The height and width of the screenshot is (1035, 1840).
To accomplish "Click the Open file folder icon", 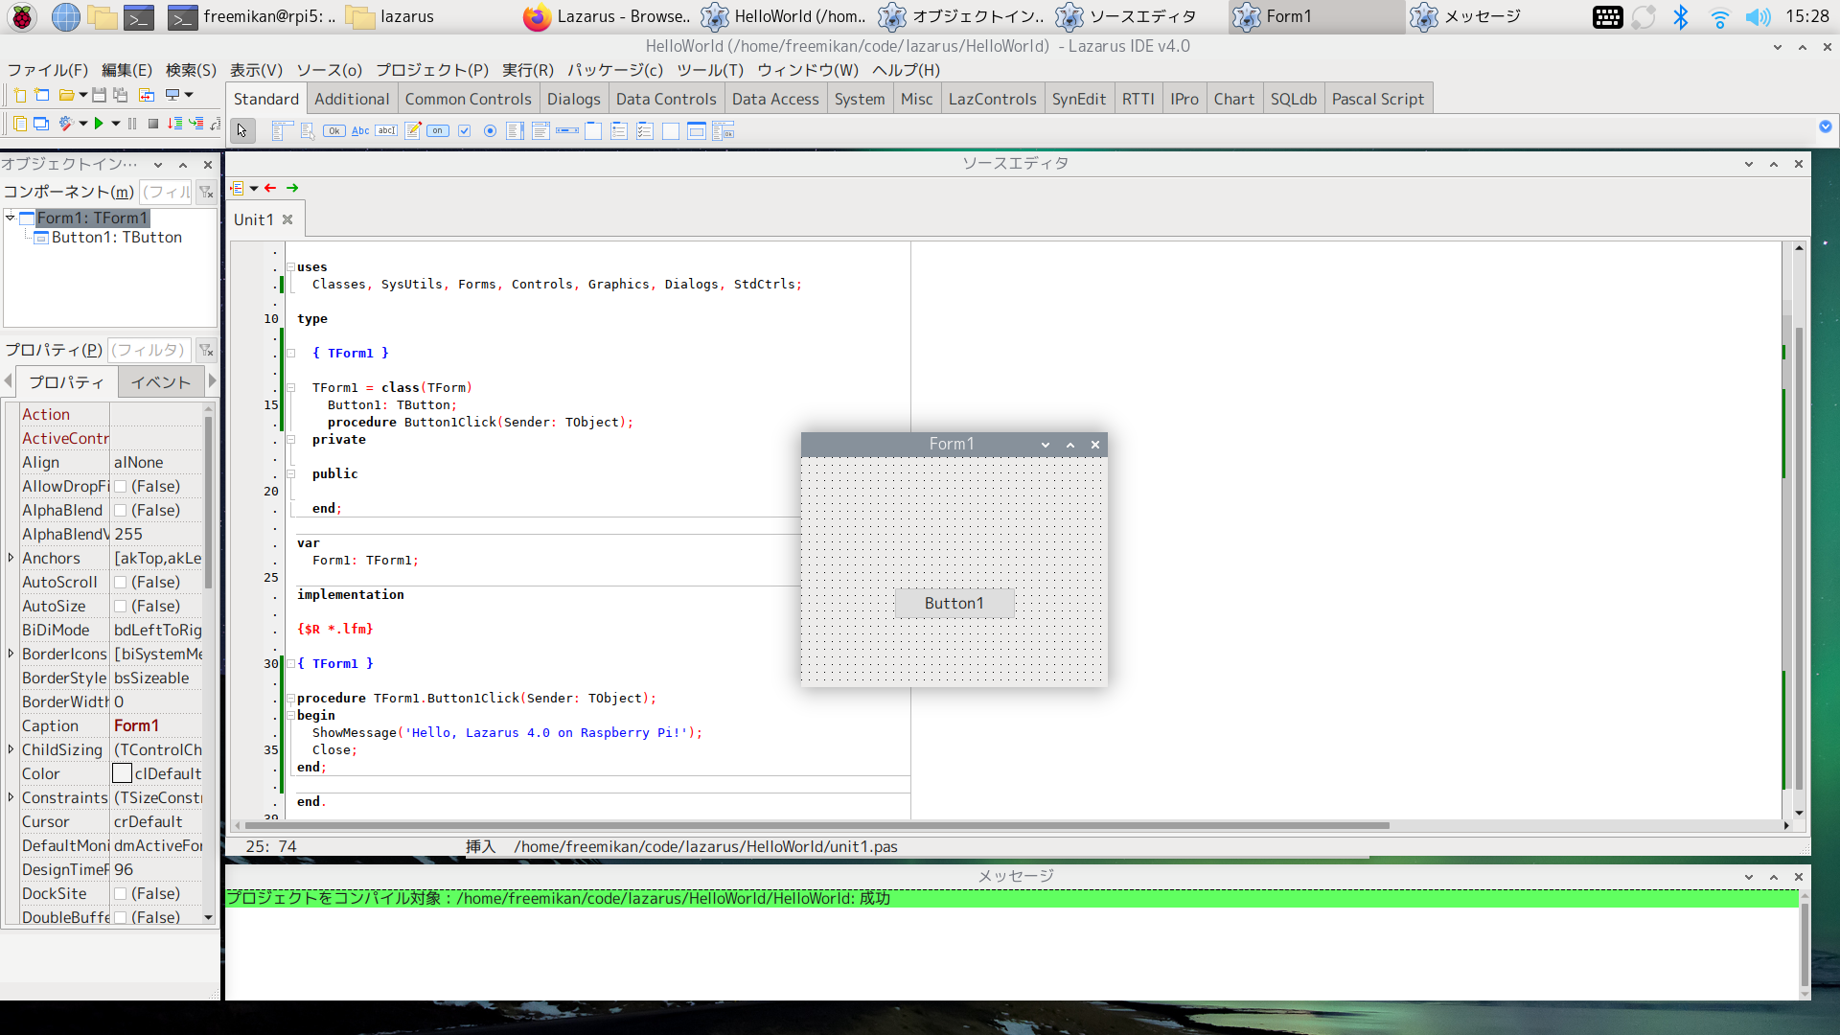I will pos(66,95).
